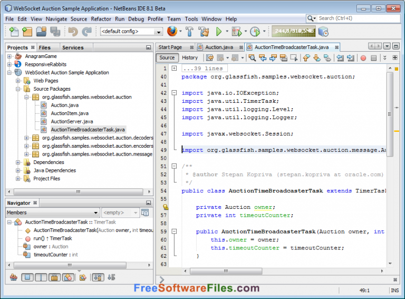Switch to the Auction.java editor tab

(219, 47)
